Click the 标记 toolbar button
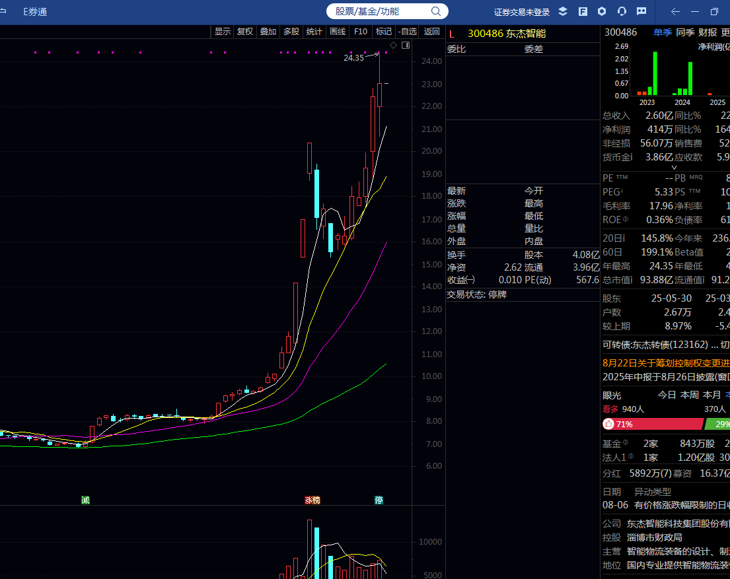 coord(384,32)
